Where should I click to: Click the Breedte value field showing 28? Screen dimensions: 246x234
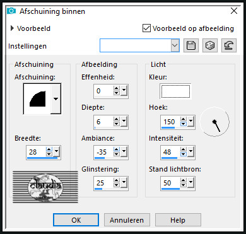[37, 152]
